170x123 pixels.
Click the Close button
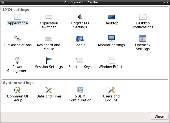pyautogui.click(x=159, y=117)
